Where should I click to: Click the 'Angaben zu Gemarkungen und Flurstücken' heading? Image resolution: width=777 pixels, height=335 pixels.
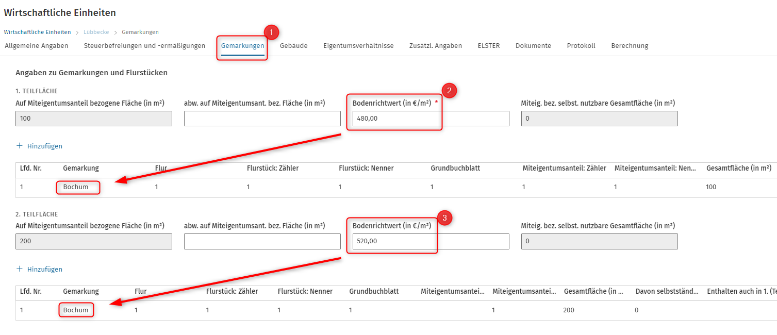click(x=91, y=73)
